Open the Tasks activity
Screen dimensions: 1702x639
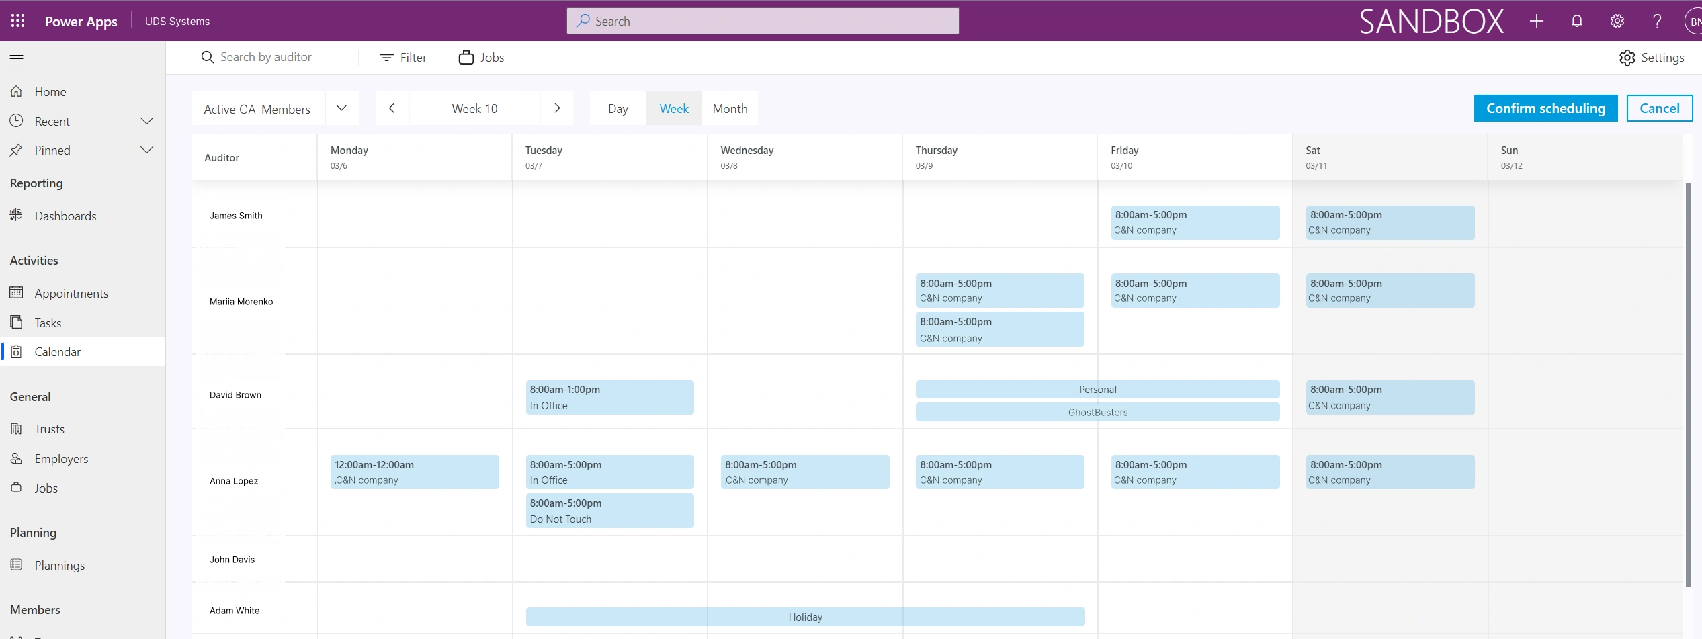[x=48, y=322]
